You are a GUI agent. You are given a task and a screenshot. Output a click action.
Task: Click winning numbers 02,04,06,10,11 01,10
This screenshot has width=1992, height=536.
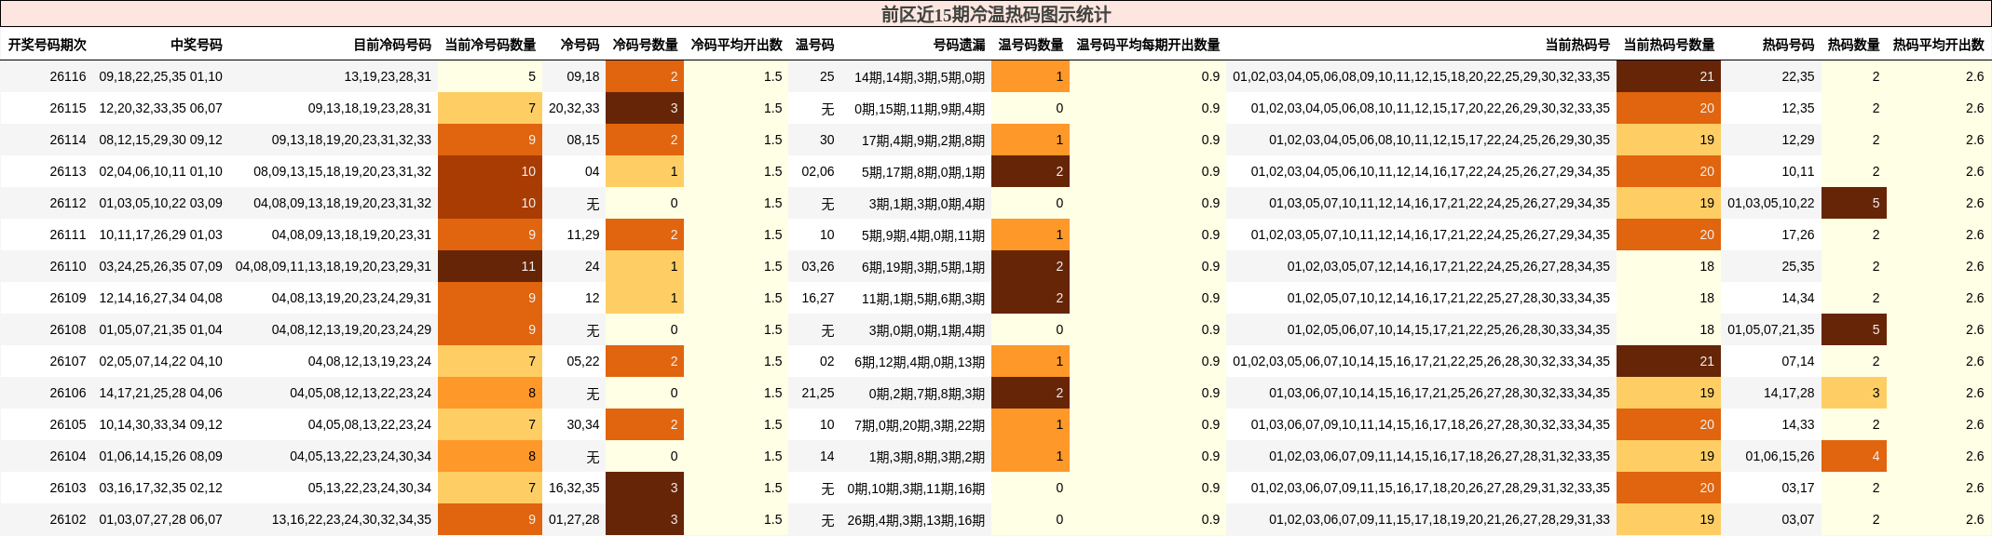click(161, 171)
